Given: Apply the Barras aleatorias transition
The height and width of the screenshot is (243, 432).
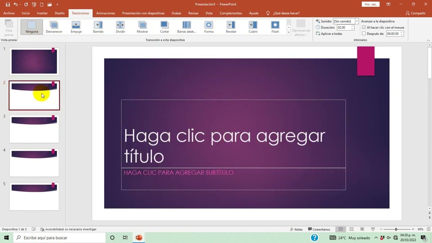Looking at the screenshot, I should [x=187, y=27].
